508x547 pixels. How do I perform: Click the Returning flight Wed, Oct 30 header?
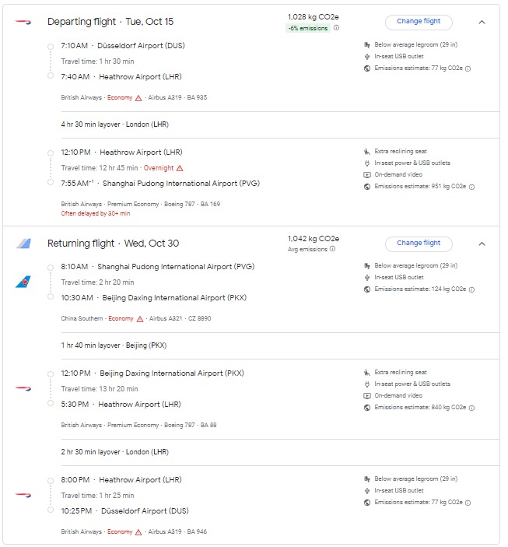(113, 244)
